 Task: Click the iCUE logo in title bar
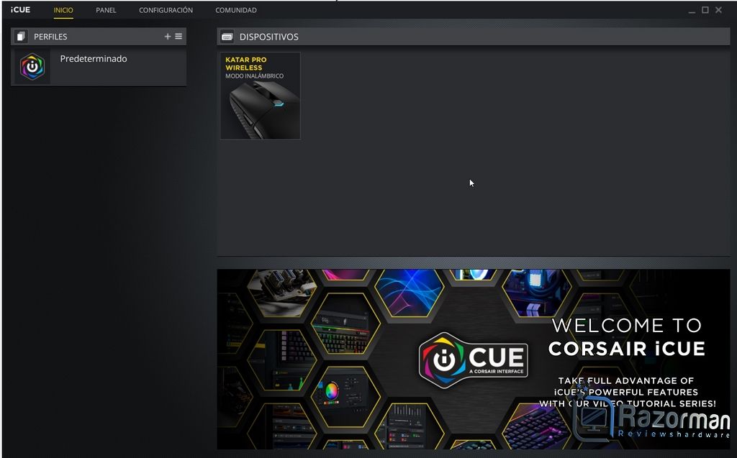20,10
